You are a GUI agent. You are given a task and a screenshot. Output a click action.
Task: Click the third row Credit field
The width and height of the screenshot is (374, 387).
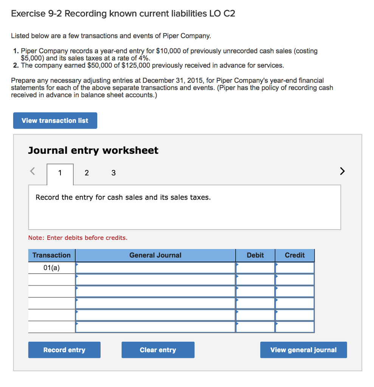(295, 291)
